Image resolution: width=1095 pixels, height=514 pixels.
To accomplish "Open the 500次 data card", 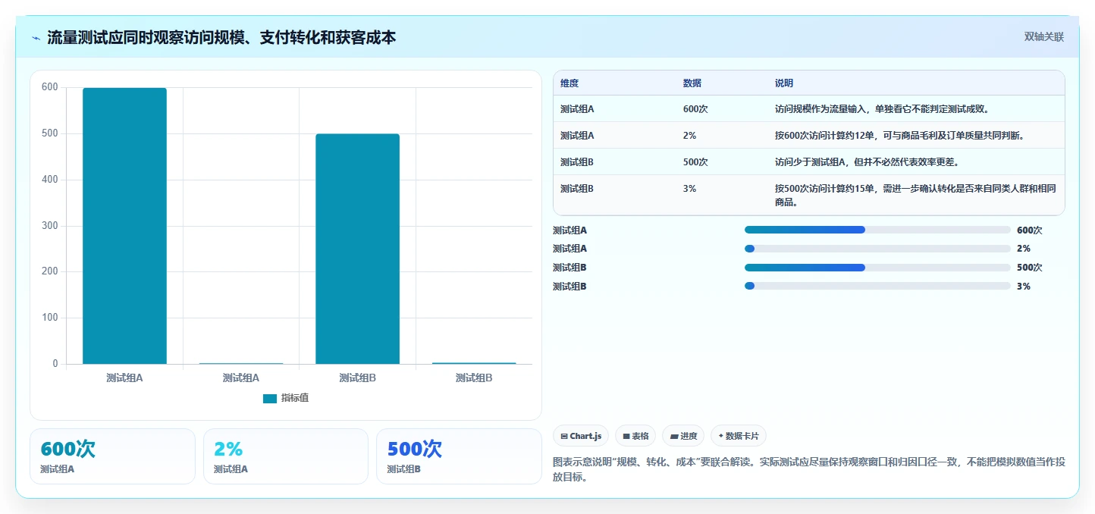I will (x=459, y=456).
